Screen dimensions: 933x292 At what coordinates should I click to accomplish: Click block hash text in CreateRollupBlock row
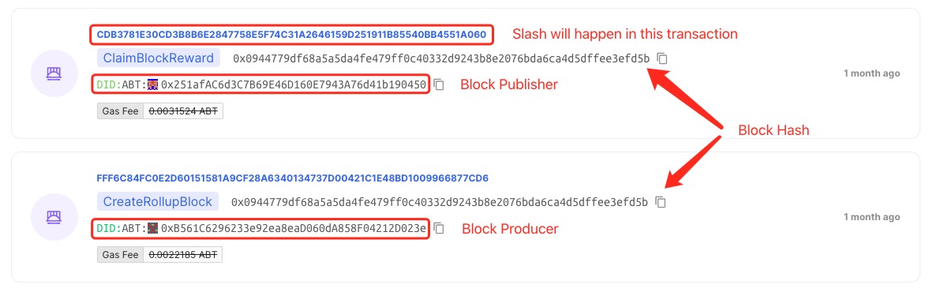click(440, 202)
